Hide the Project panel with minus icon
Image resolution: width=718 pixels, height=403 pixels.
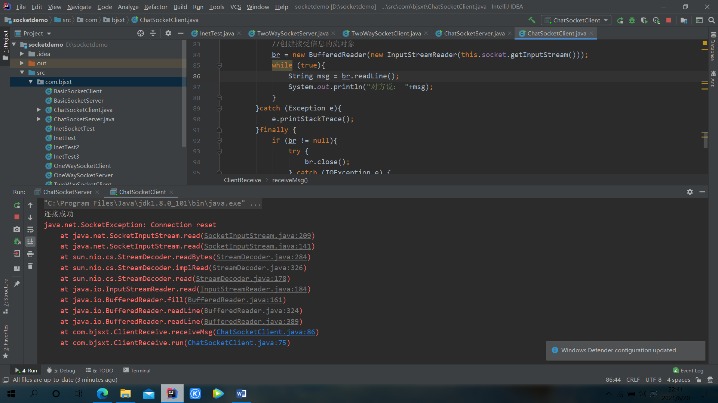click(x=181, y=33)
